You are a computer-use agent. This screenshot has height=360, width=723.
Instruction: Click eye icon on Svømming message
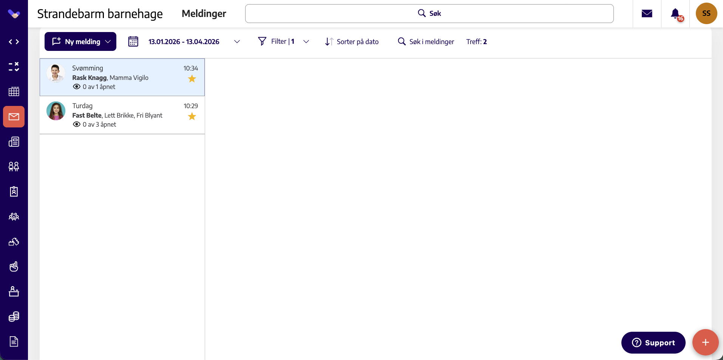tap(77, 87)
